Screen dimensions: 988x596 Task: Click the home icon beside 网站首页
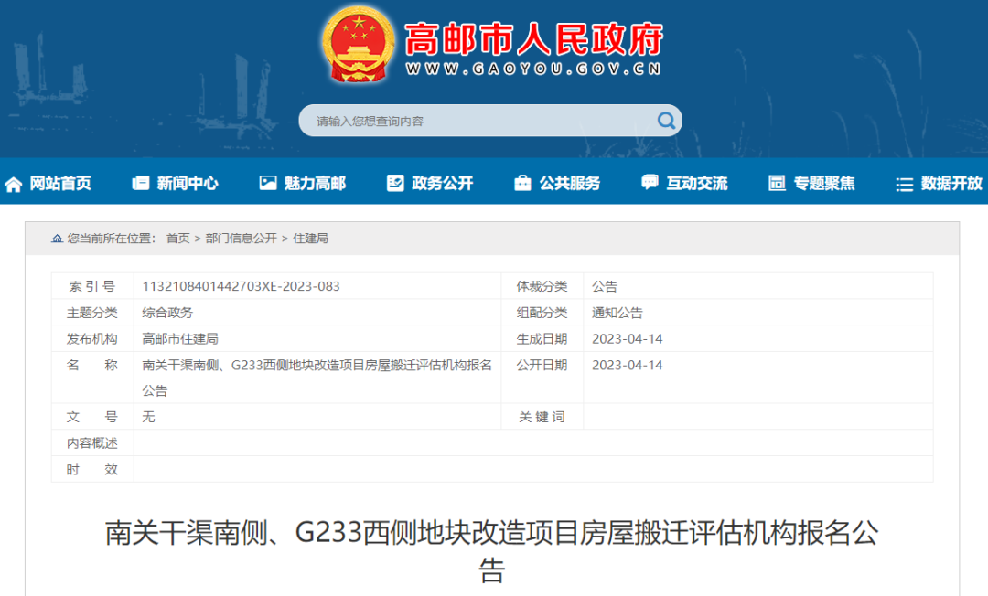point(14,184)
